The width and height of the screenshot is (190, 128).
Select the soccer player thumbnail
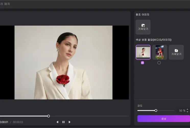pyautogui.click(x=160, y=52)
